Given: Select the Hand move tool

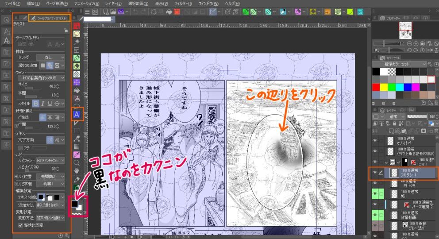Looking at the screenshot, I should pos(77,171).
